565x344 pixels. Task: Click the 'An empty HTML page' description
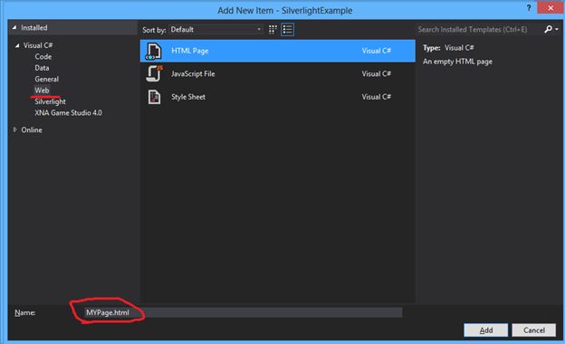point(457,62)
